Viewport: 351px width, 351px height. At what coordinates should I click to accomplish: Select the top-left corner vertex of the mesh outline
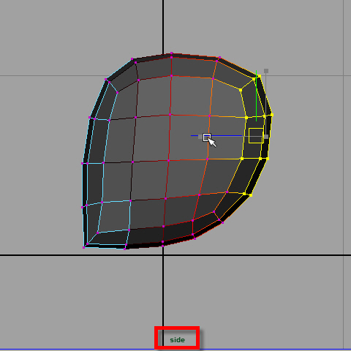coord(132,59)
